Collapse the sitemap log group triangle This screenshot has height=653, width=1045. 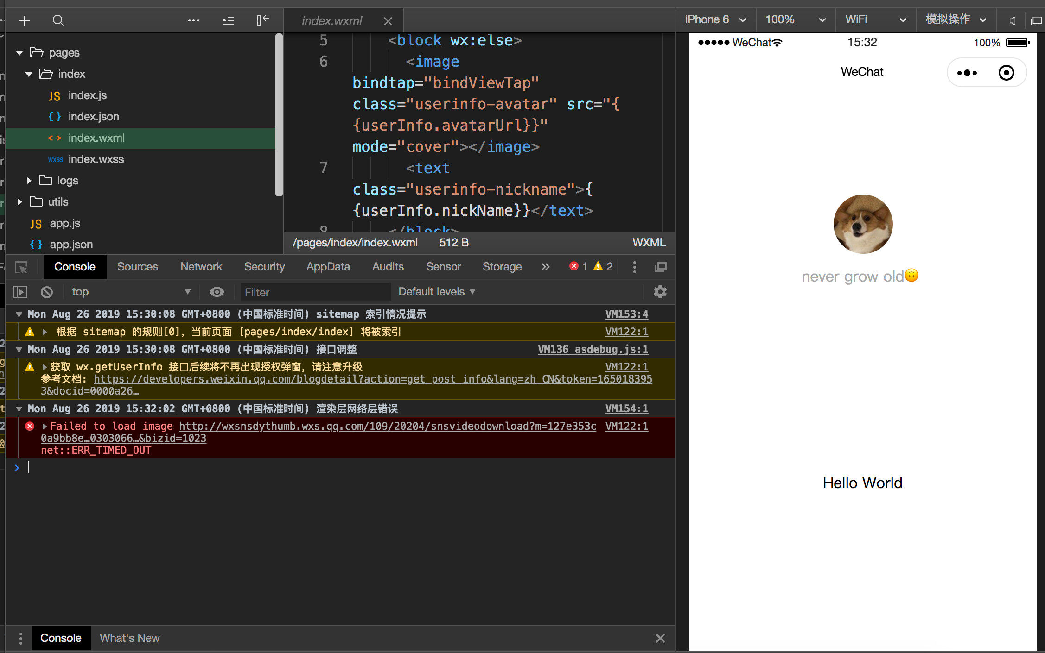(19, 314)
